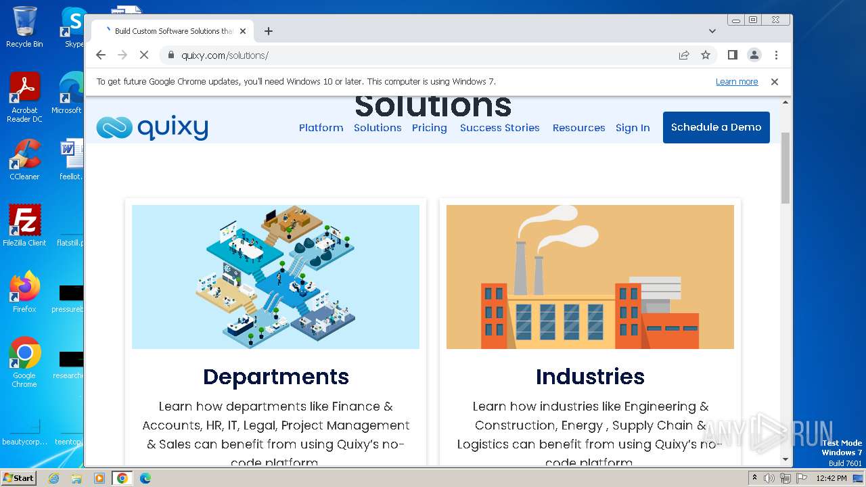866x487 pixels.
Task: Stop loading the page button
Action: point(144,55)
